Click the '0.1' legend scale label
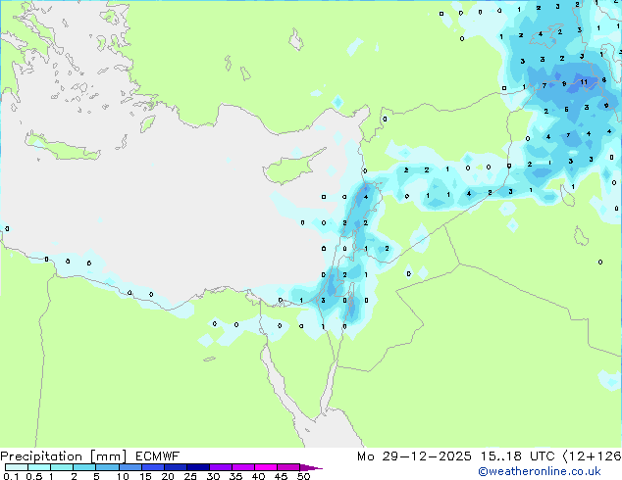Viewport: 622px width, 480px height. tap(11, 476)
